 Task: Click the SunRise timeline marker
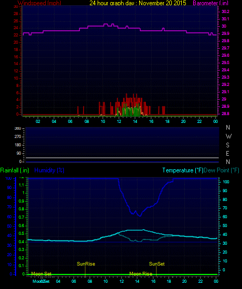coord(86,264)
